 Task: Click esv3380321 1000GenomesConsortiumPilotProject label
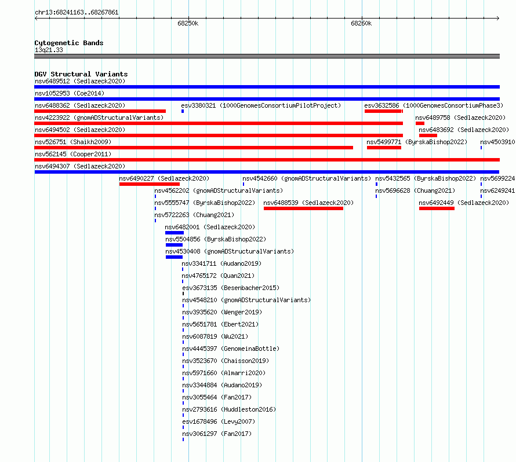[261, 105]
